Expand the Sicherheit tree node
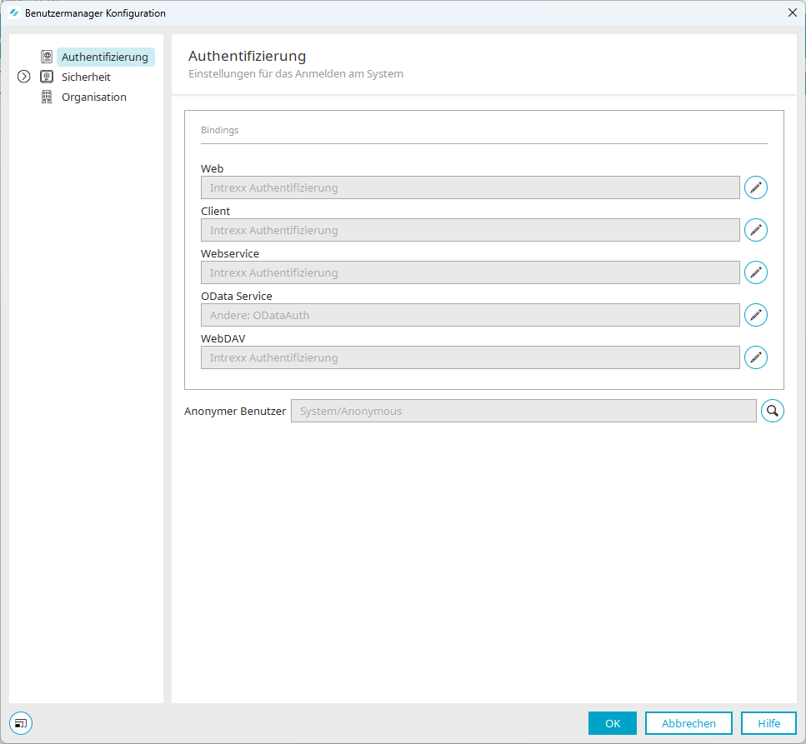806x744 pixels. 24,77
